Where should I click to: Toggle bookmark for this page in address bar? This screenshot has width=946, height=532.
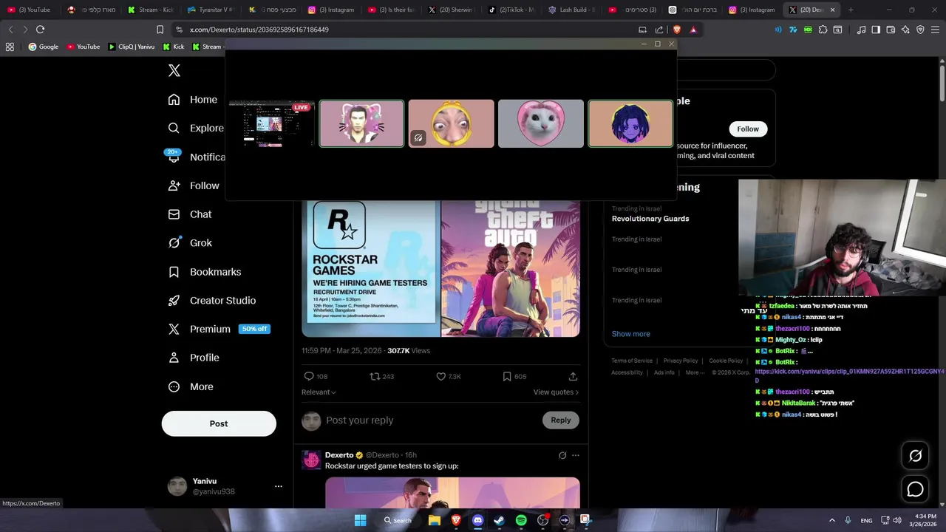[x=160, y=30]
